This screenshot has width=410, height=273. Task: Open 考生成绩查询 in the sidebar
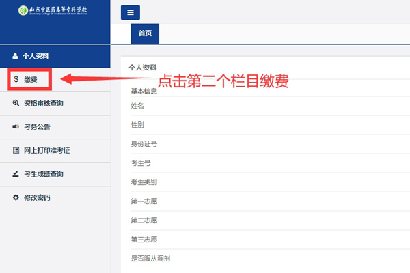(x=55, y=174)
